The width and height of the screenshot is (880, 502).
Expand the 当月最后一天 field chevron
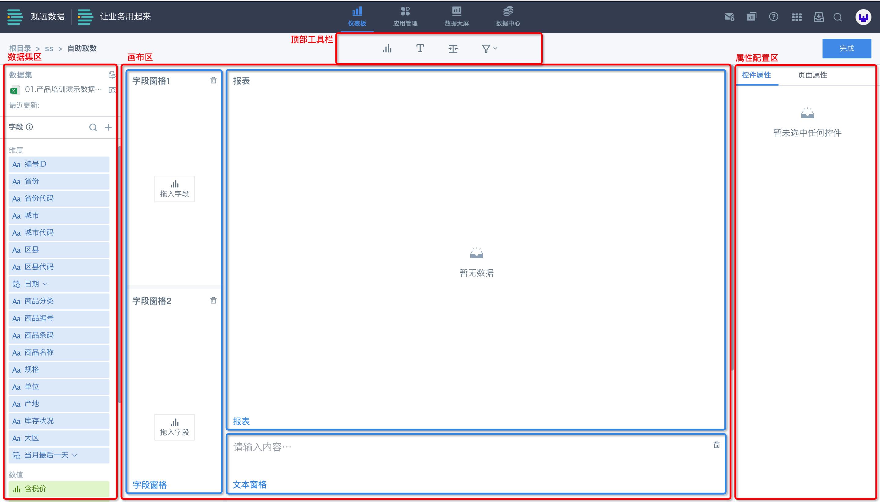point(75,455)
